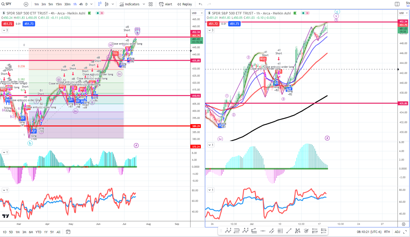The width and height of the screenshot is (410, 237).
Task: Select the Elliott Impulse Wave (12345) tool
Action: tap(228, 231)
